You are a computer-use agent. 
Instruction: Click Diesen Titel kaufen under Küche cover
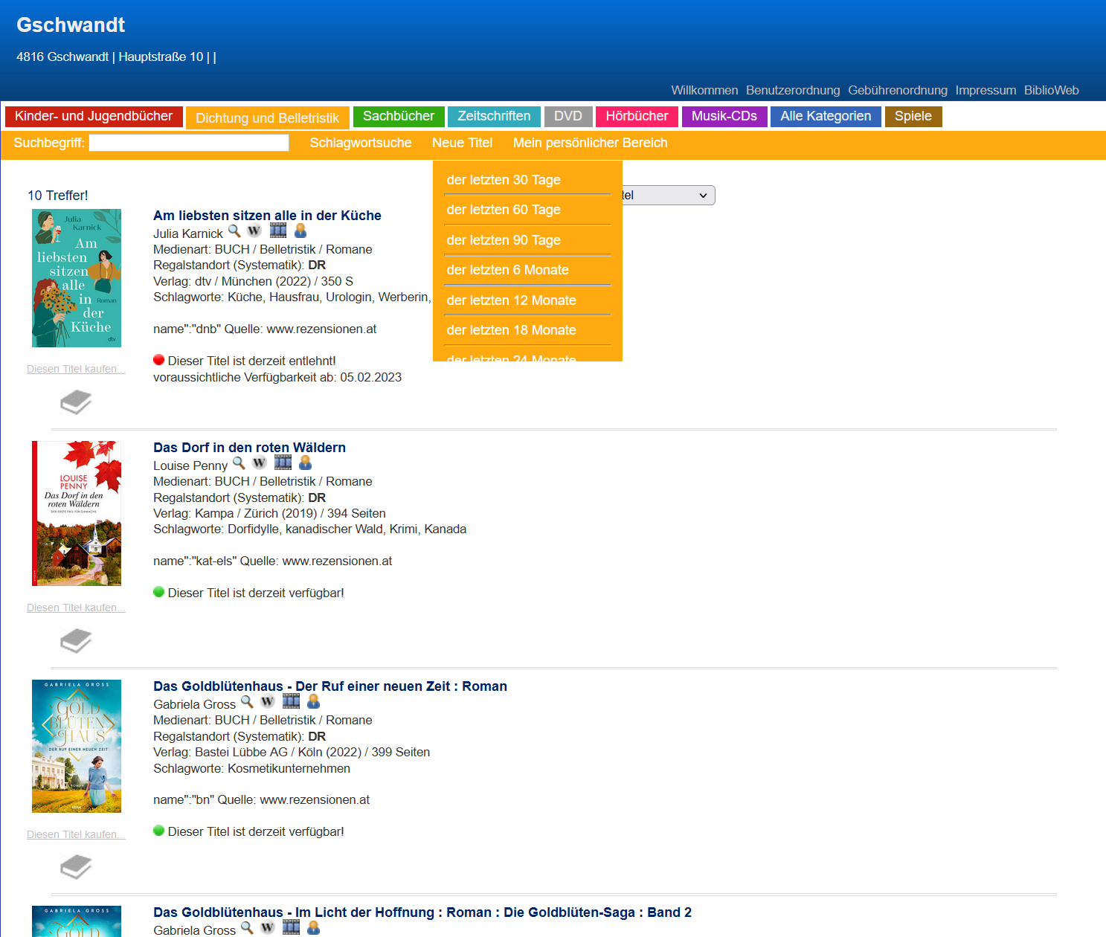(x=76, y=369)
